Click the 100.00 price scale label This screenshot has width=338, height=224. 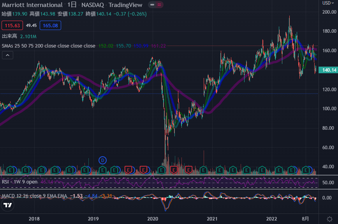pos(329,108)
